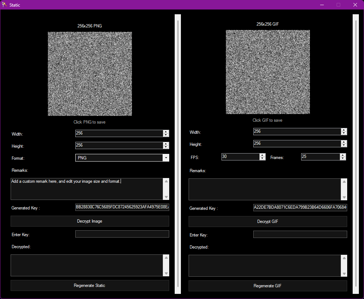
Task: Select the PNG Generated Key field
Action: (x=122, y=207)
